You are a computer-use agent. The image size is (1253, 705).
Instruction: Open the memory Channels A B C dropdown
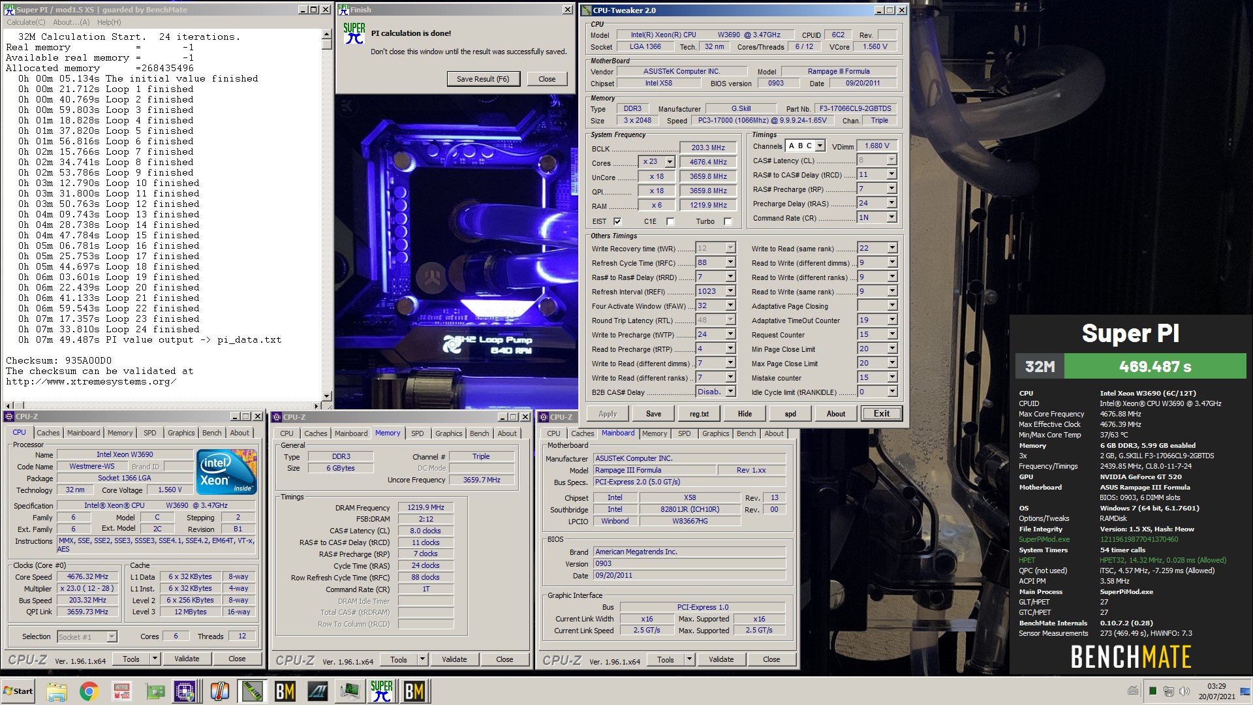(820, 146)
